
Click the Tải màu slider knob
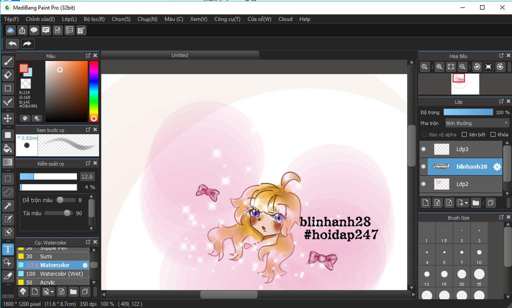click(67, 213)
